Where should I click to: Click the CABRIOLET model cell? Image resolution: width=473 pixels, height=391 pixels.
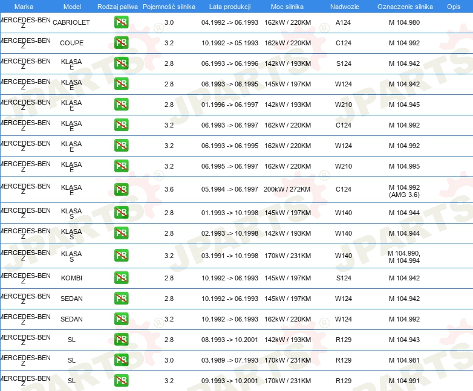71,23
